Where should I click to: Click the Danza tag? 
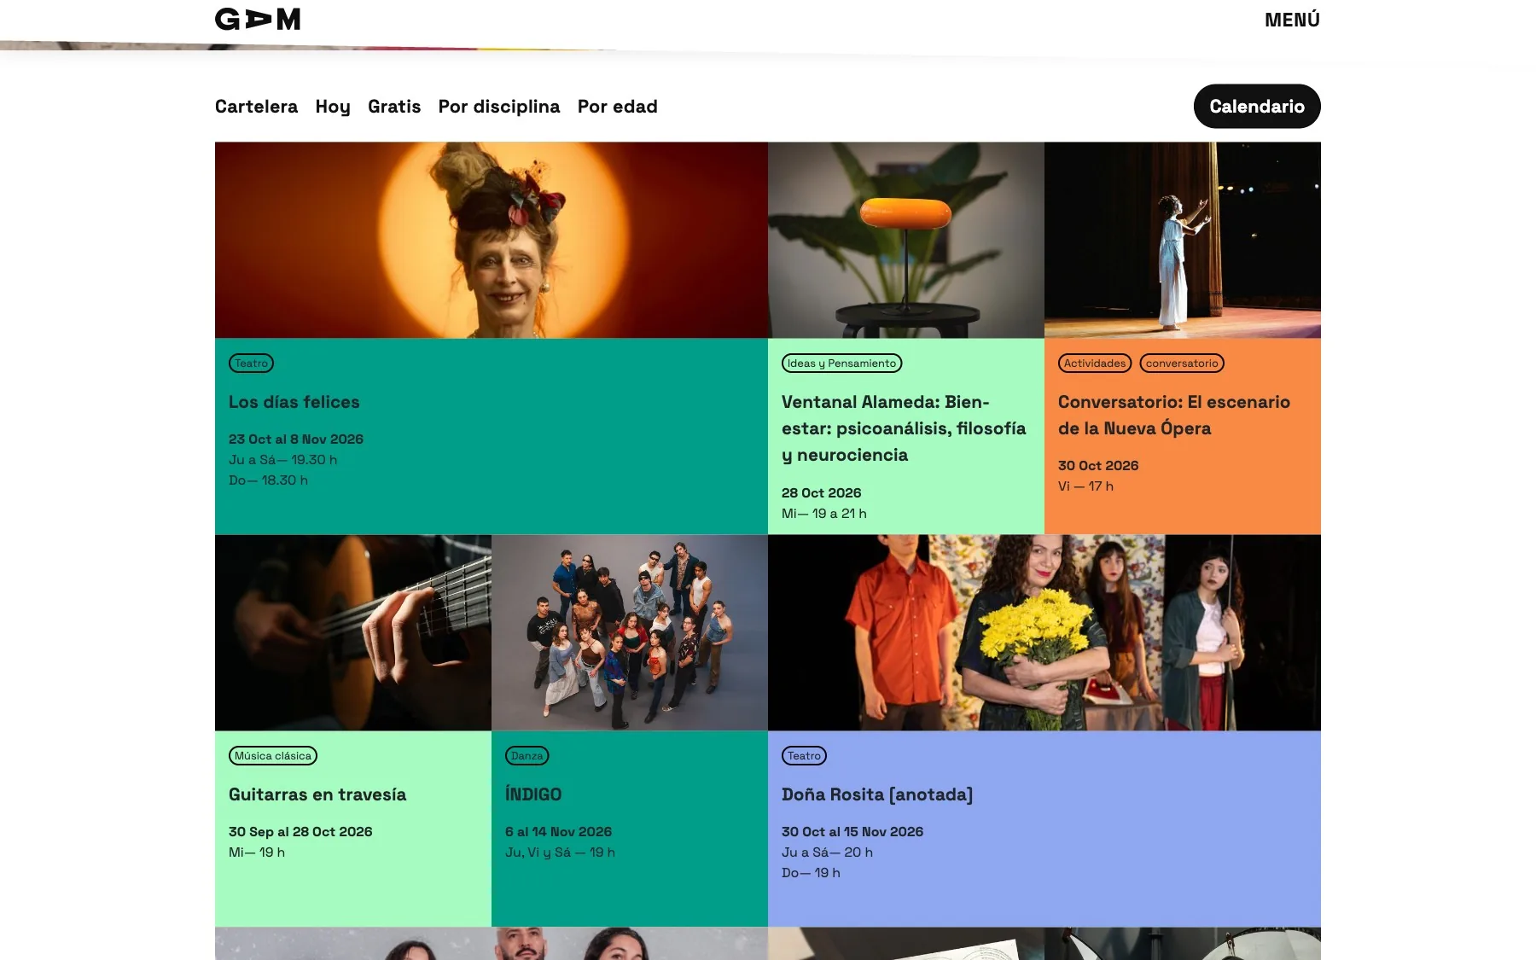[527, 756]
